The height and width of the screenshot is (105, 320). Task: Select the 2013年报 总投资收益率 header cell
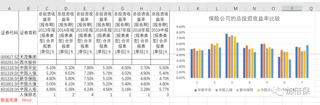pos(47,33)
